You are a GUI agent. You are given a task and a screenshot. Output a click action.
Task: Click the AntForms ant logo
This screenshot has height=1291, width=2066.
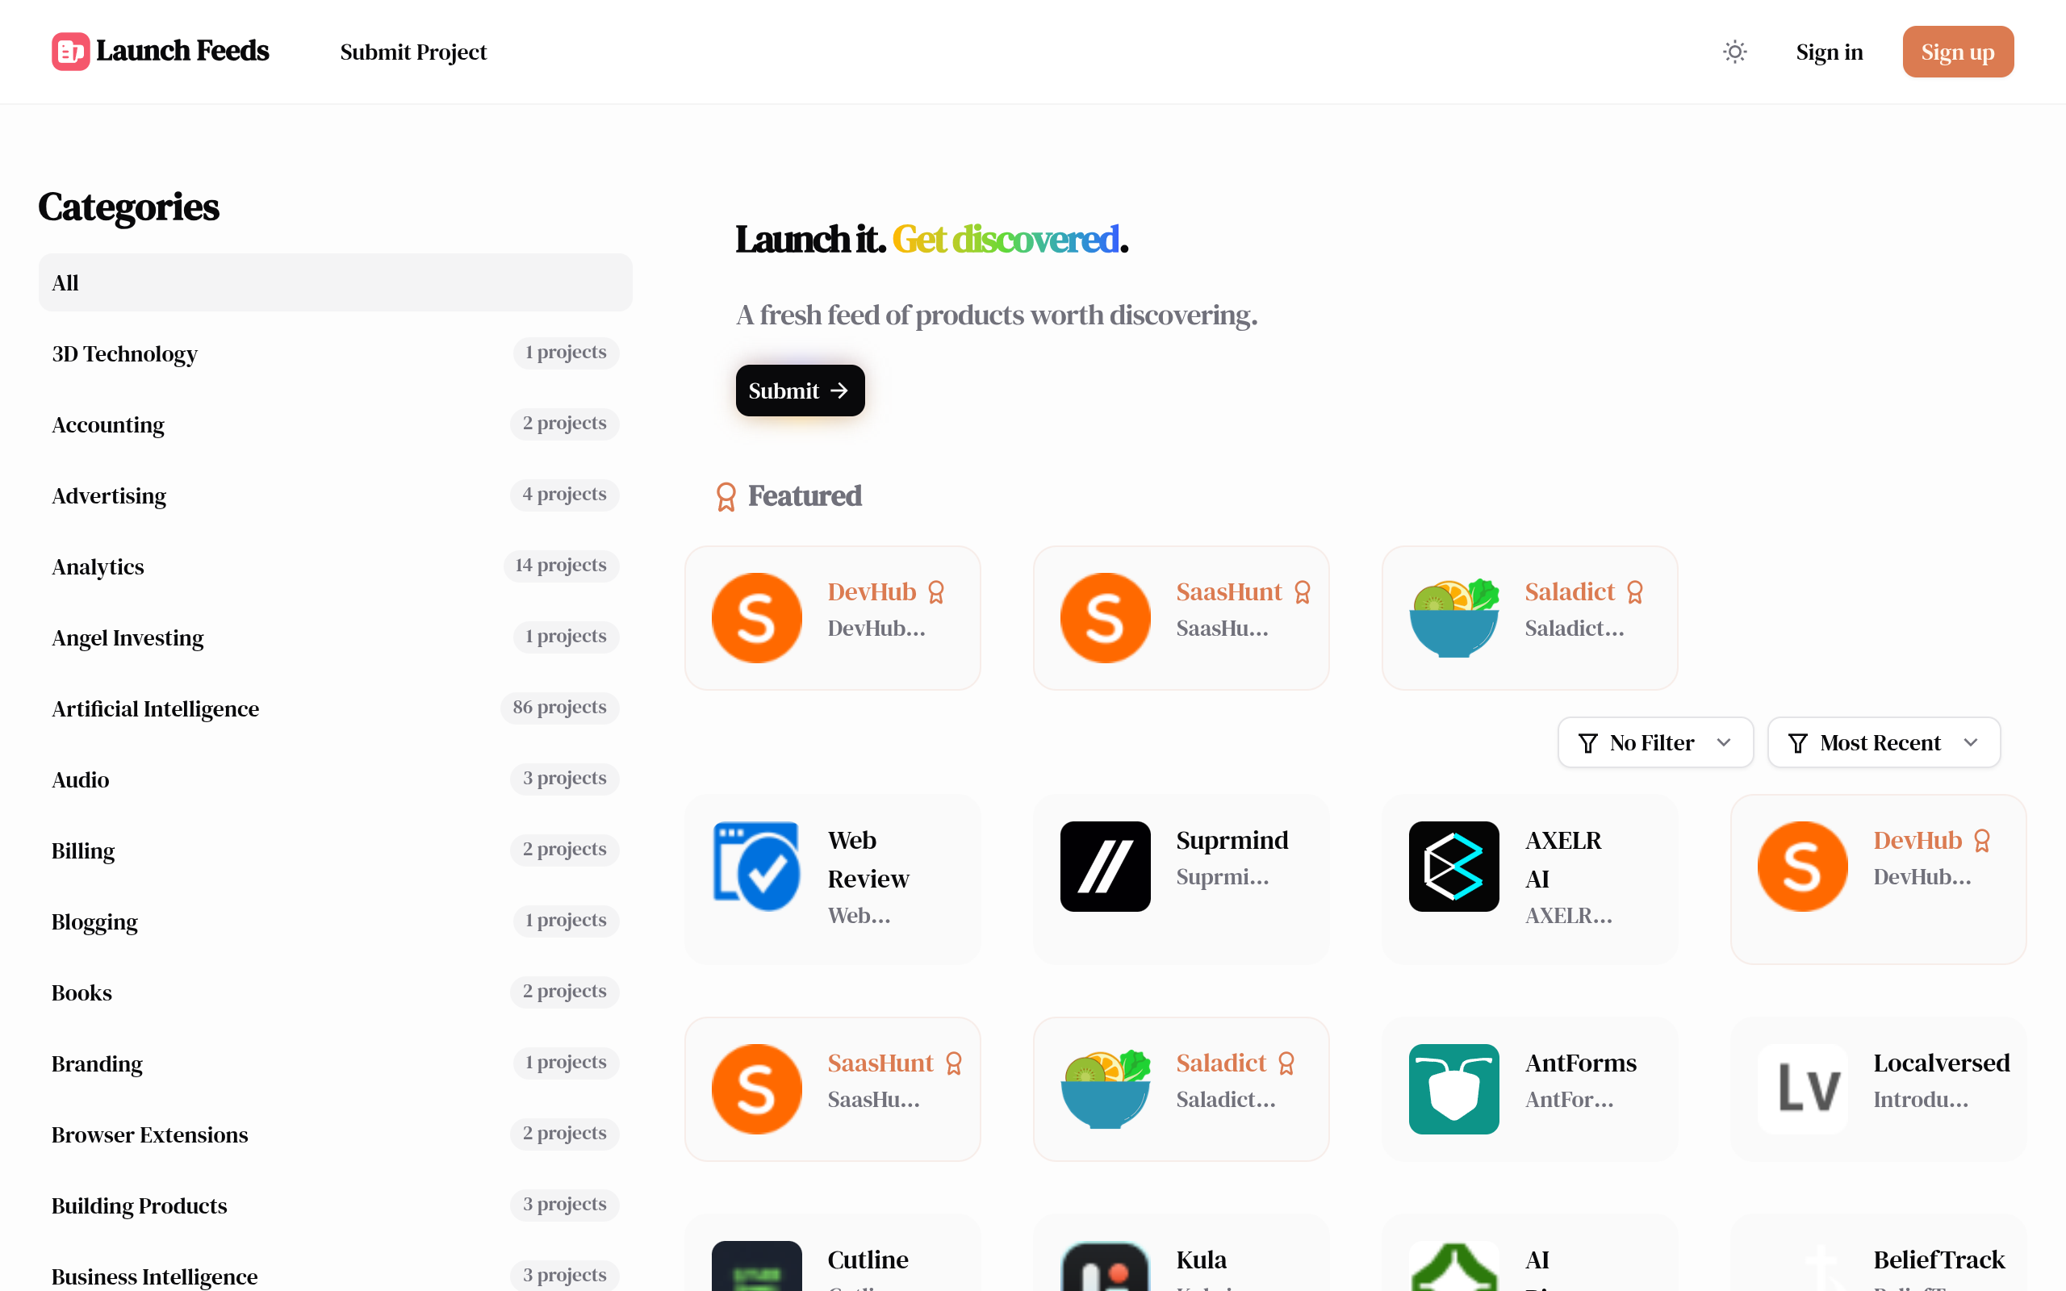[x=1454, y=1088]
